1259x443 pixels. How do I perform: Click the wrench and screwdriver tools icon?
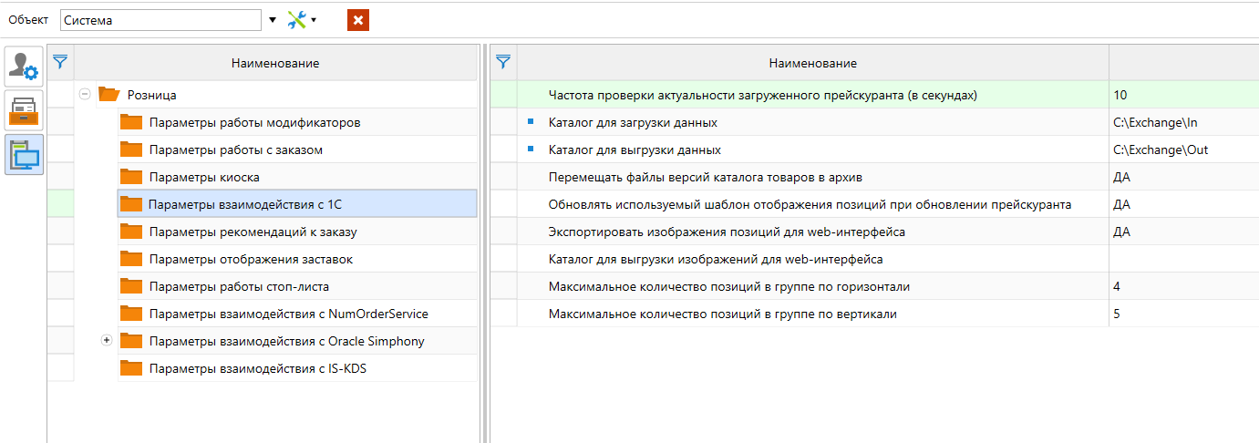[x=296, y=19]
